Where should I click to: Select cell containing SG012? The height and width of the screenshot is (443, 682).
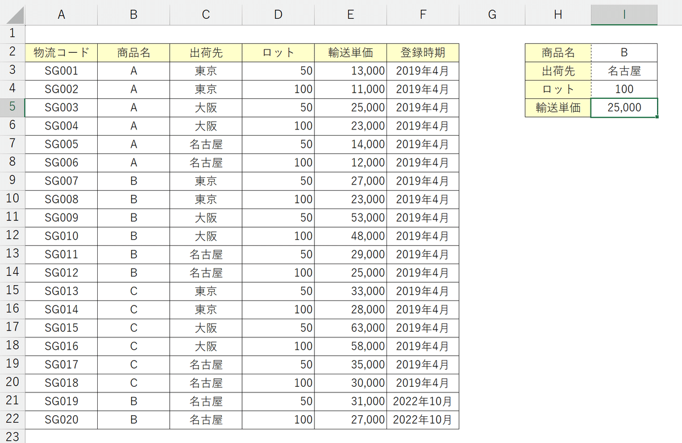click(x=61, y=273)
